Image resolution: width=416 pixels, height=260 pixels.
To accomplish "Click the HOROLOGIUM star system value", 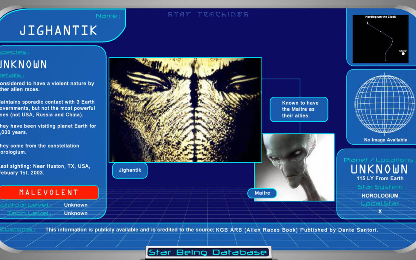I will (380, 195).
